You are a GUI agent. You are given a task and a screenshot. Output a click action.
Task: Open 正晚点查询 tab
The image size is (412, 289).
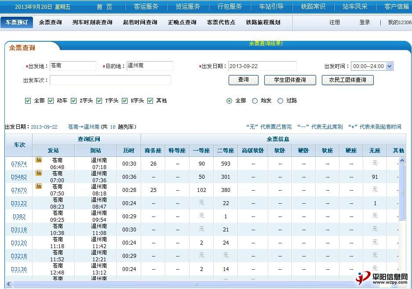(x=182, y=22)
